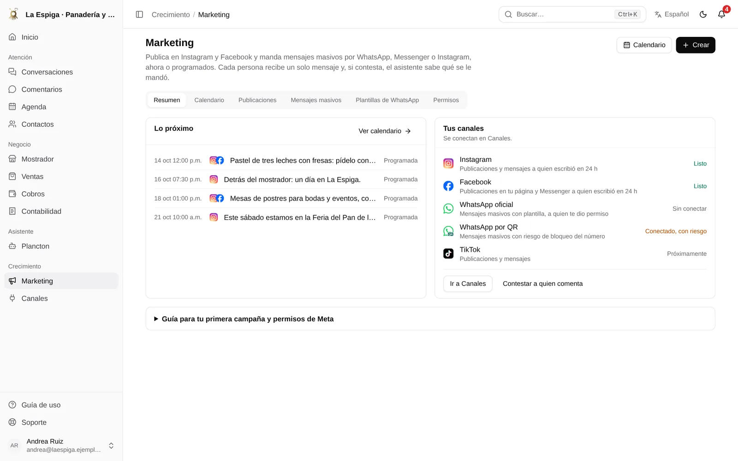Go to Inicio in sidebar
This screenshot has height=461, width=738.
(61, 37)
